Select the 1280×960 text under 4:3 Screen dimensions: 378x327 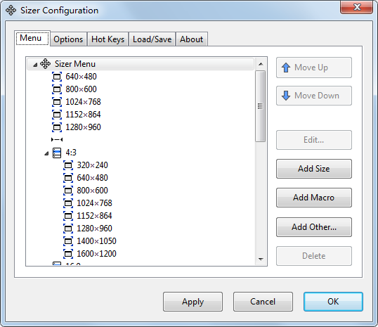pyautogui.click(x=94, y=229)
